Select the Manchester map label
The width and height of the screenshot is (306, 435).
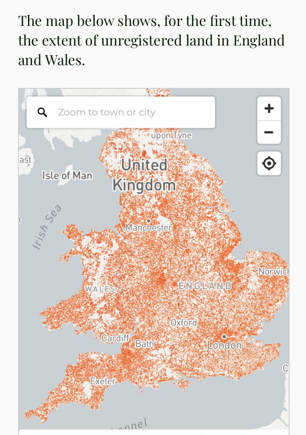pyautogui.click(x=149, y=228)
